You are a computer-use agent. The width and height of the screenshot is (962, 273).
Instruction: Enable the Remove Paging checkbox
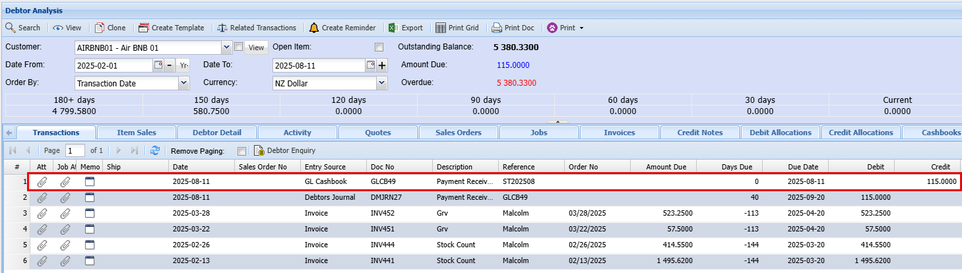coord(241,150)
